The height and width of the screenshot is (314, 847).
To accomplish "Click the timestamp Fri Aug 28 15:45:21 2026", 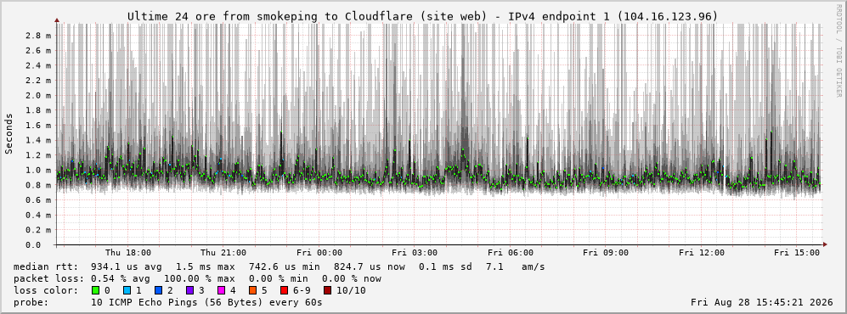I will [x=762, y=302].
